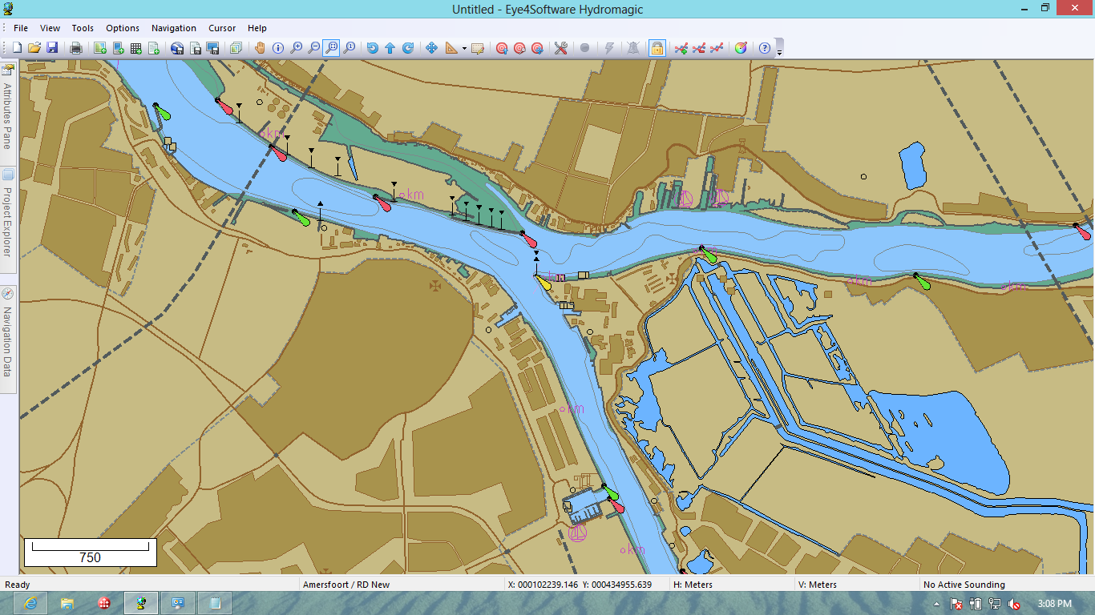Click zoom to 1:1 magnifier icon

click(x=349, y=48)
